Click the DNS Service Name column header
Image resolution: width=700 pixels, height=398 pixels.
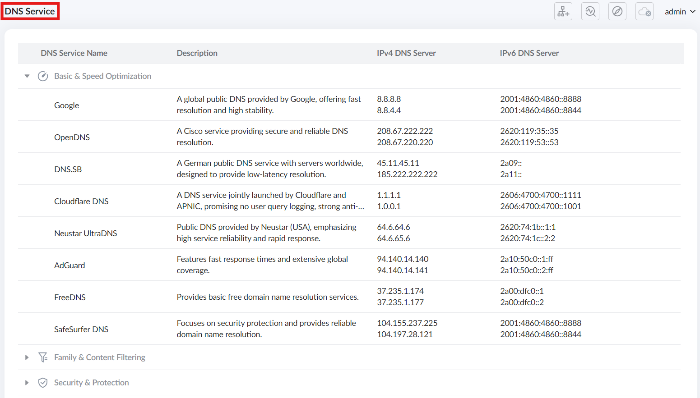(x=74, y=53)
